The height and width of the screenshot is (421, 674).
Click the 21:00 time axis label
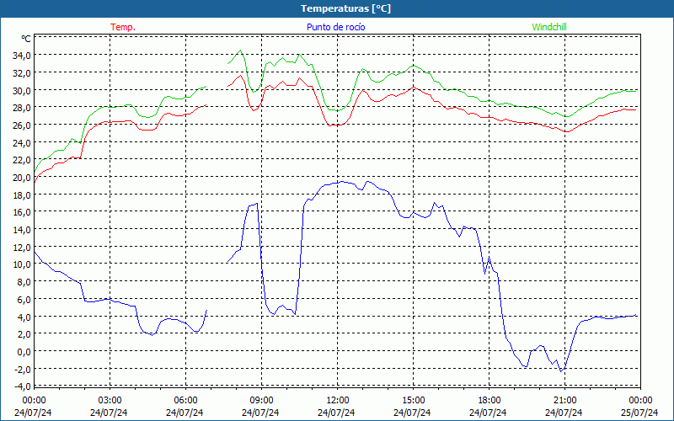[564, 401]
